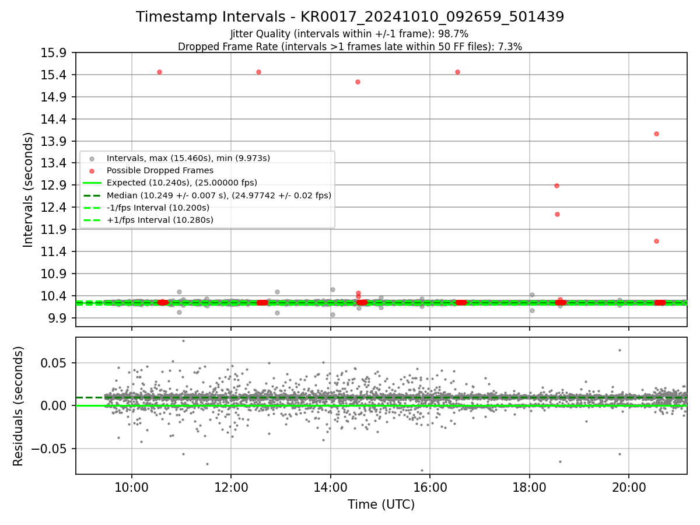Click the gray outlier near 0.065 residual before 20:00

click(619, 350)
